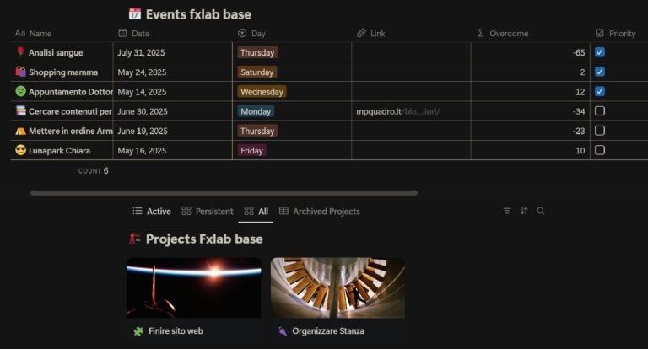Open search with the magnifier icon

coord(541,211)
